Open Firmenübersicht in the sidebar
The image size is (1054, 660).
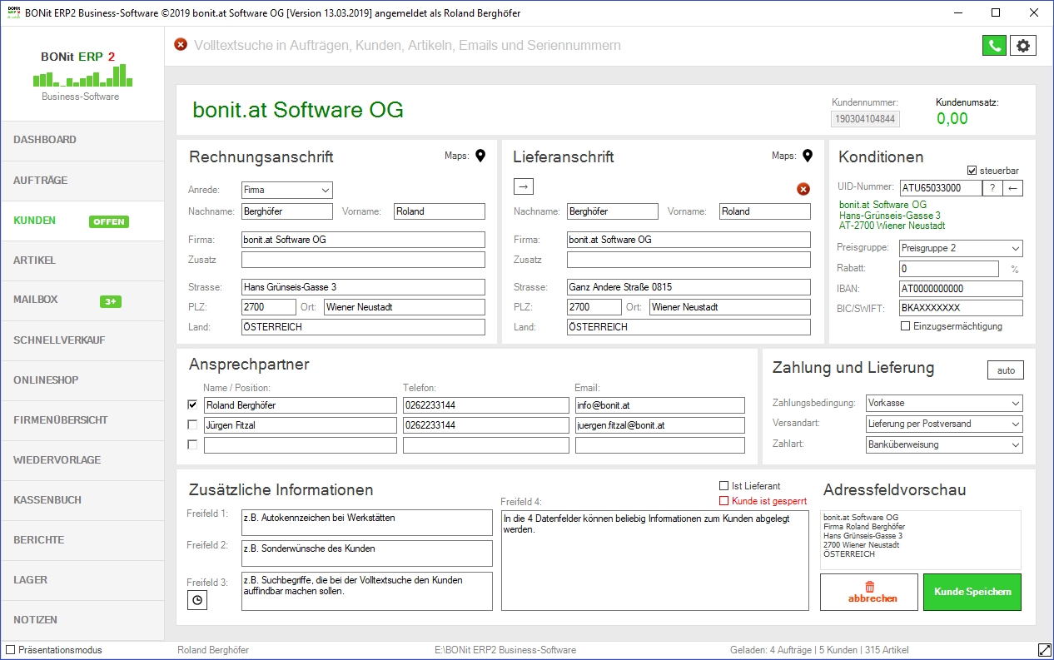[x=82, y=420]
